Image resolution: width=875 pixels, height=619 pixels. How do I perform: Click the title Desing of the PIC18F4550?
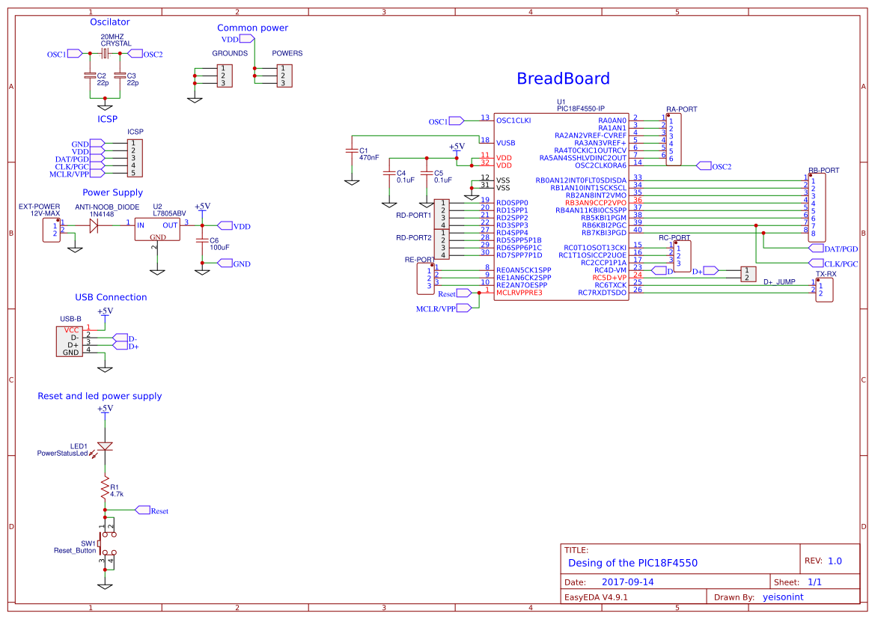632,562
